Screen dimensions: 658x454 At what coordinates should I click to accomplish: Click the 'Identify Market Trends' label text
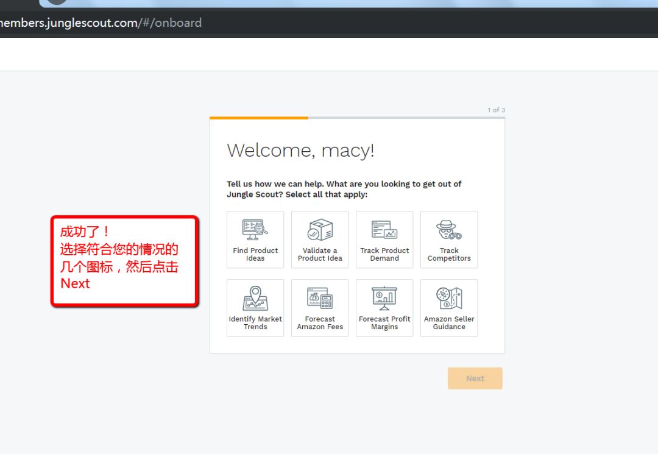pos(255,322)
